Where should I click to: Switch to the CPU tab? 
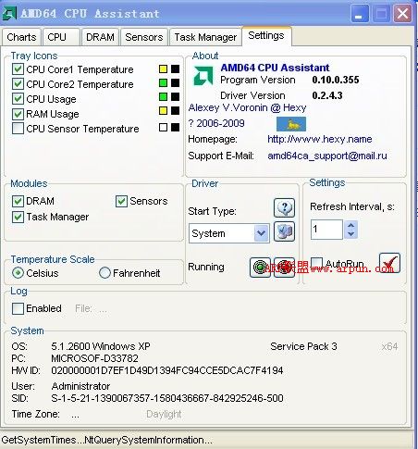tap(61, 37)
